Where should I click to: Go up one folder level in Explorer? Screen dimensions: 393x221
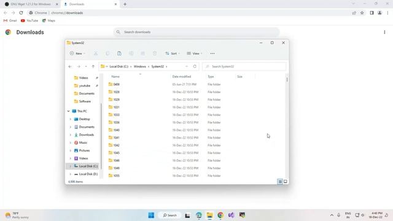[93, 66]
